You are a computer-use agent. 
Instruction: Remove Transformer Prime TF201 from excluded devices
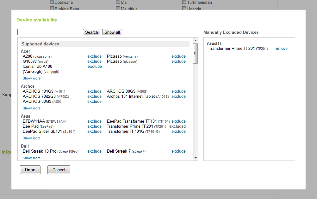point(281,49)
